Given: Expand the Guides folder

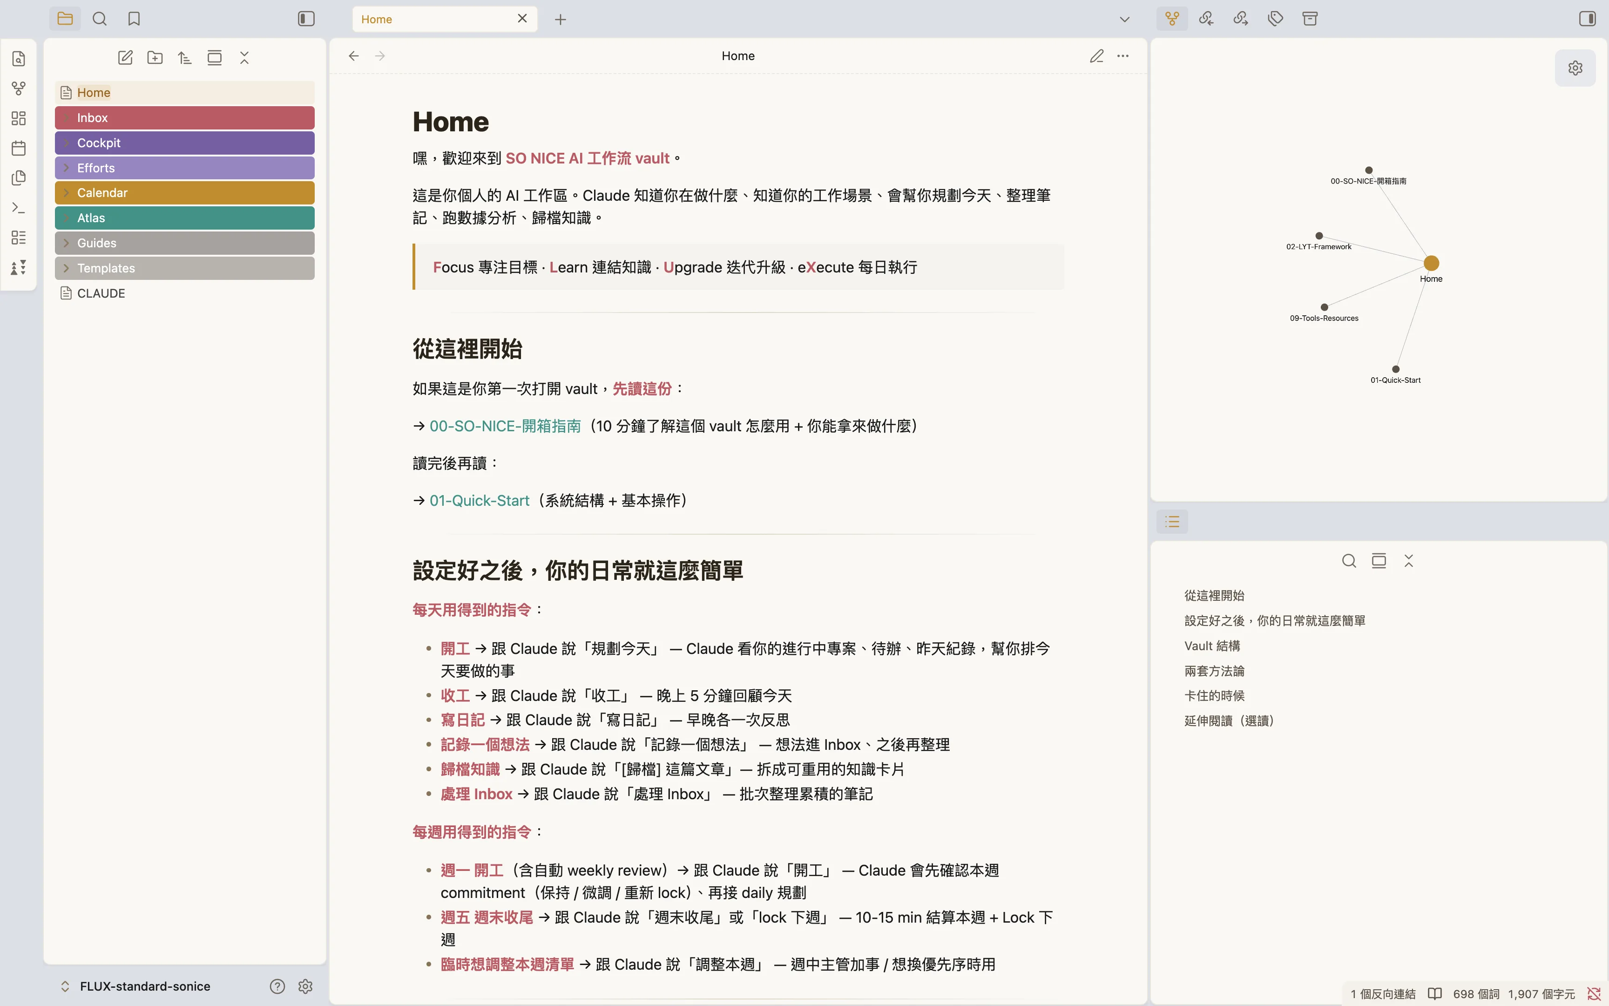Looking at the screenshot, I should pyautogui.click(x=185, y=243).
